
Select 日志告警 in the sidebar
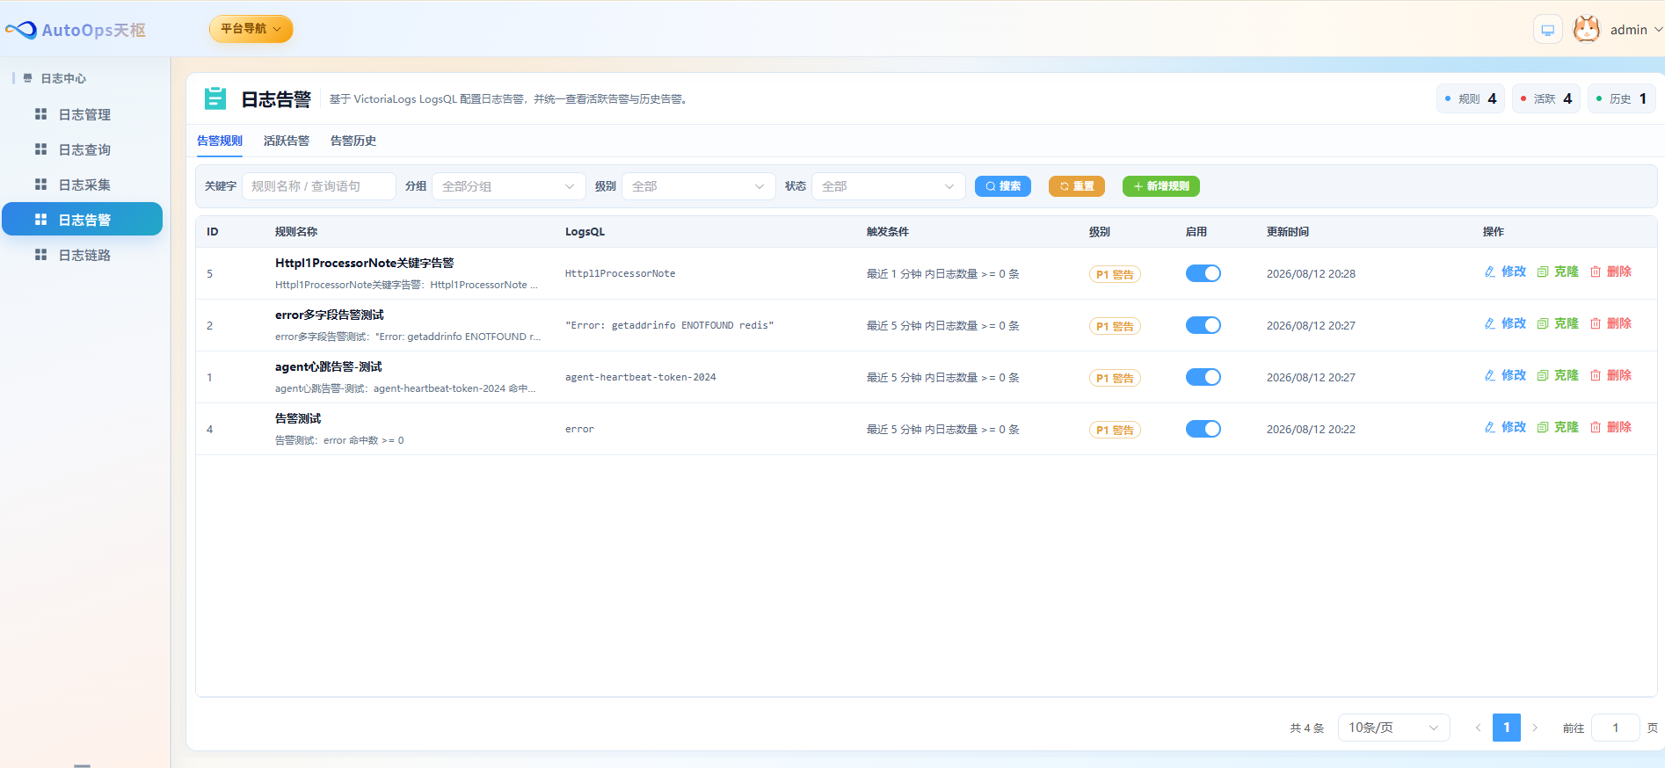[x=83, y=220]
